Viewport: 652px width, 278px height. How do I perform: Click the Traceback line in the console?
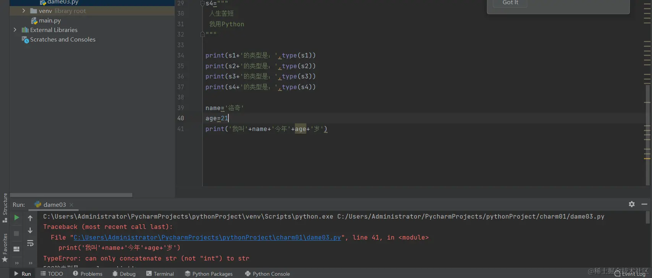pyautogui.click(x=108, y=227)
